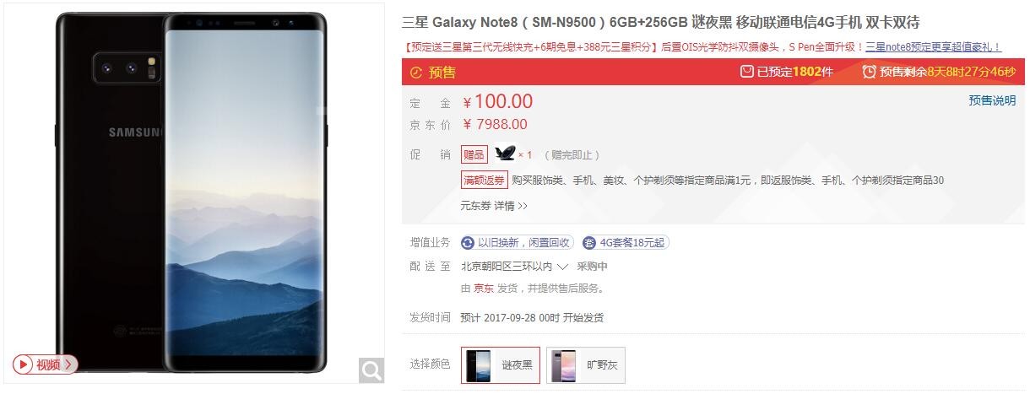This screenshot has height=394, width=1030.
Task: Click the 4G套餐 plan icon
Action: [589, 243]
